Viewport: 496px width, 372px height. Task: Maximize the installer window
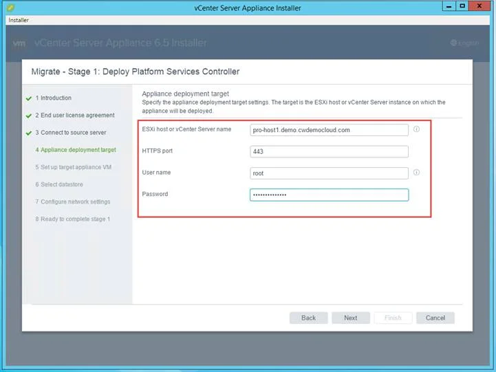[462, 6]
